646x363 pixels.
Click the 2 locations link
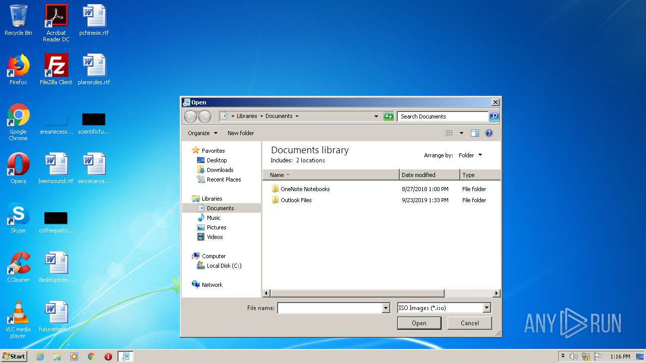tap(310, 160)
